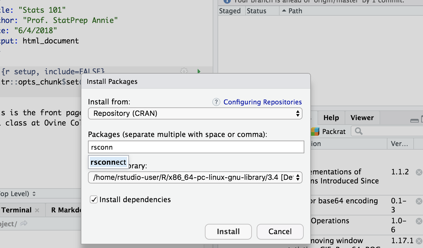Click the Install button
The width and height of the screenshot is (423, 248).
pos(228,231)
